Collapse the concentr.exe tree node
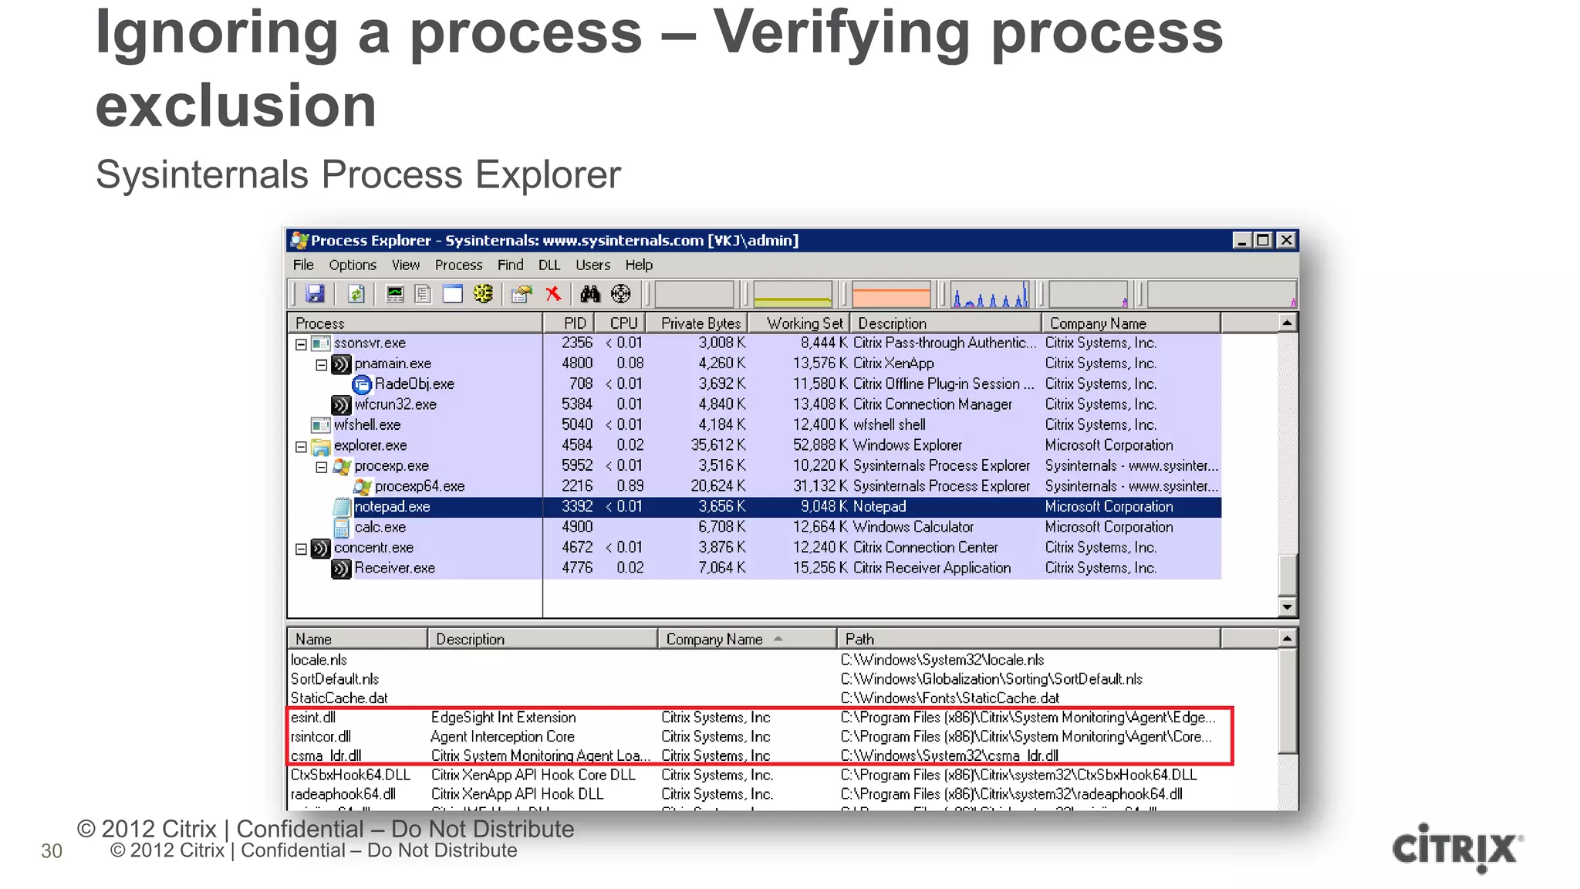The image size is (1580, 889). [x=302, y=549]
